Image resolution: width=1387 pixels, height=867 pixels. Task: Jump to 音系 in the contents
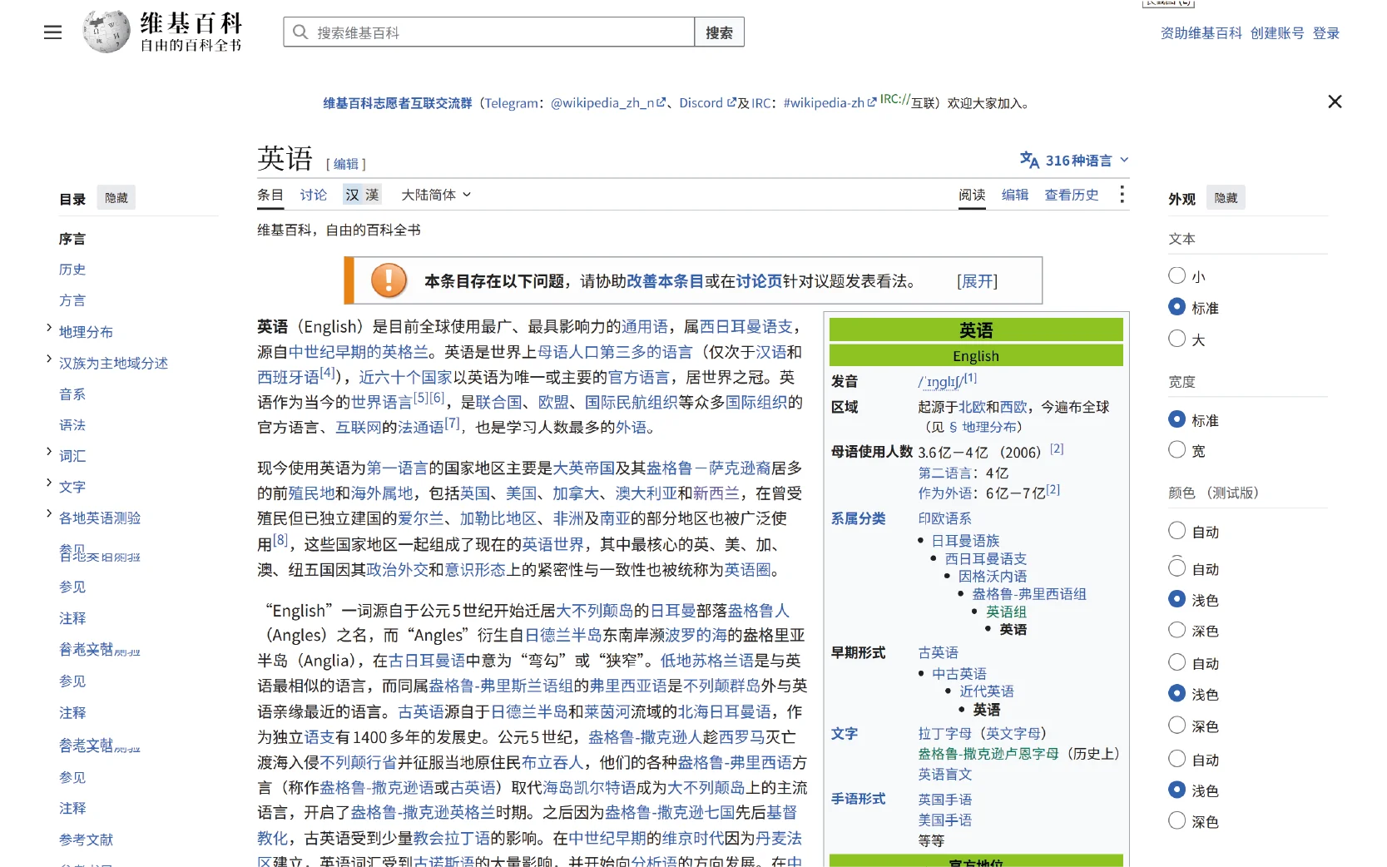[x=72, y=394]
